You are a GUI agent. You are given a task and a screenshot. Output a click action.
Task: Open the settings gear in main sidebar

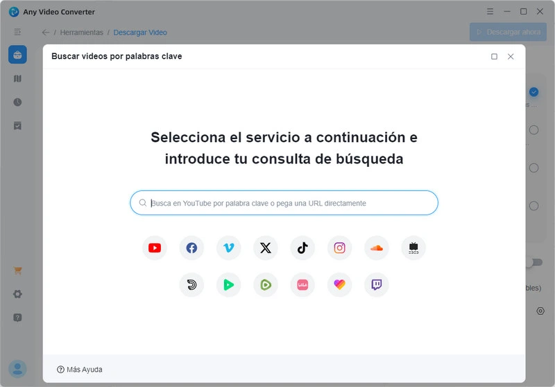tap(18, 294)
